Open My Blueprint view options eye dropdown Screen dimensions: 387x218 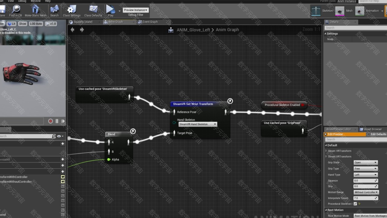point(60,136)
